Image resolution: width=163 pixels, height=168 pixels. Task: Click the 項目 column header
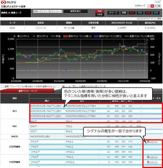[15, 98]
